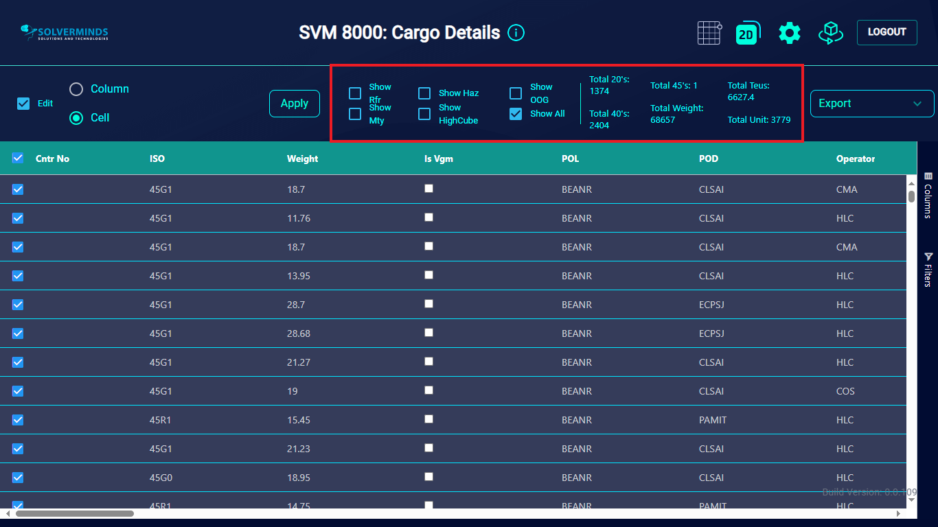Click the Solverminds logo

pyautogui.click(x=65, y=33)
